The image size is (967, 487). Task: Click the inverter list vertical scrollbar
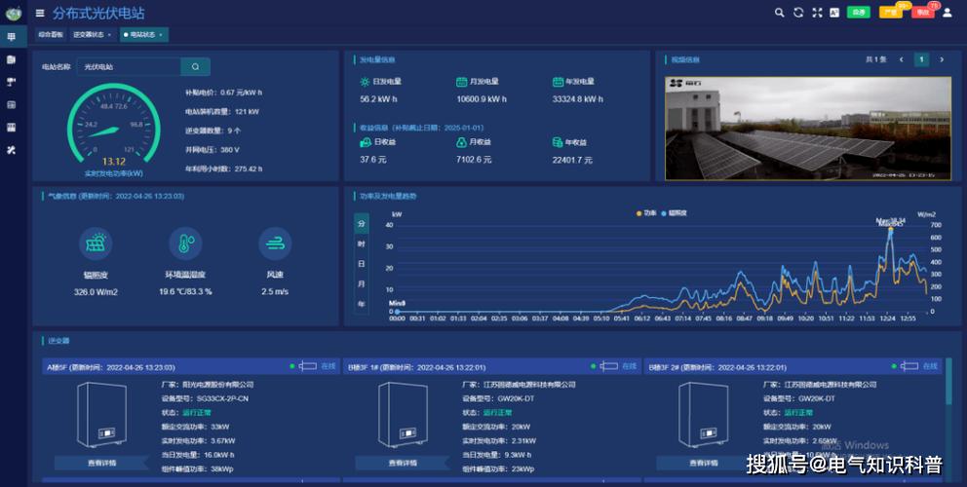point(948,382)
